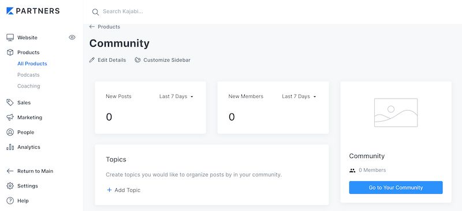Image resolution: width=462 pixels, height=211 pixels.
Task: Open New Members Last 7 Days dropdown
Action: 299,96
